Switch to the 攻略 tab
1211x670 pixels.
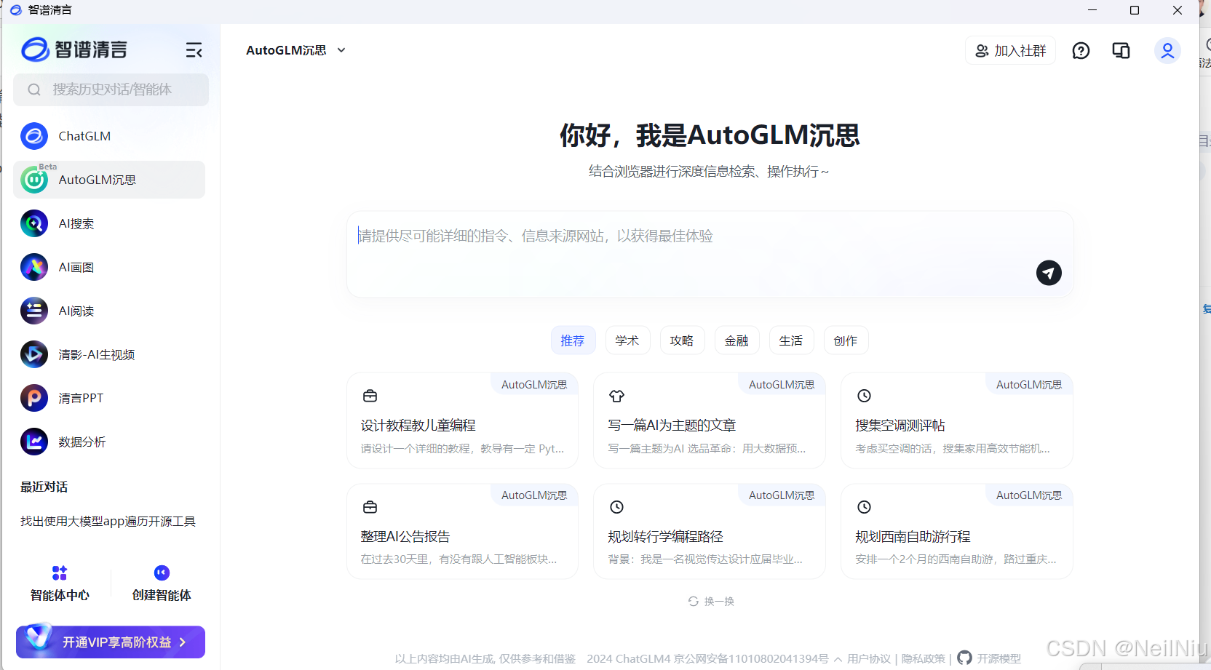pyautogui.click(x=682, y=340)
